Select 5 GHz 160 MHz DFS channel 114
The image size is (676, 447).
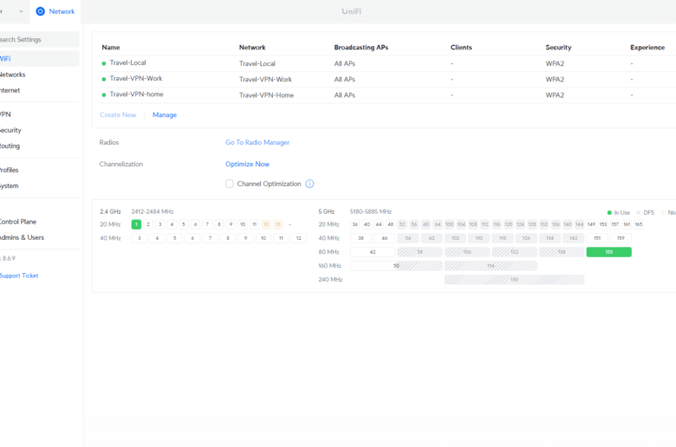tap(491, 266)
